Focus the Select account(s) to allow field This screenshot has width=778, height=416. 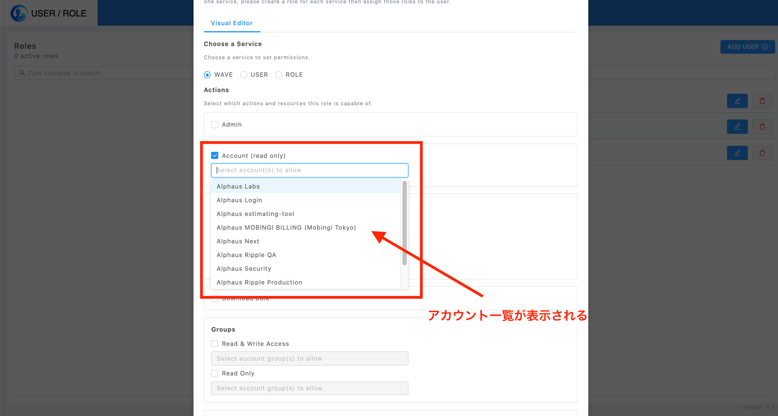[x=309, y=170]
